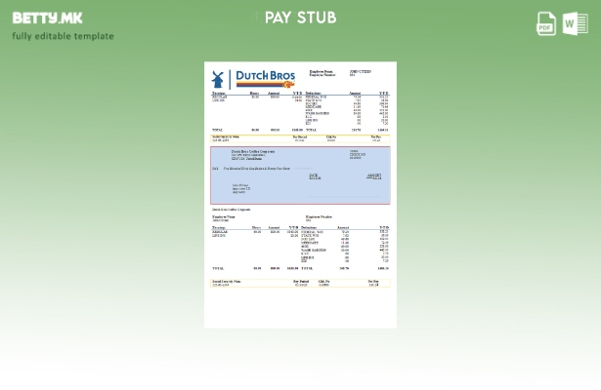This screenshot has height=390, width=601.
Task: Click the lower stub Deductions table header
Action: click(309, 227)
